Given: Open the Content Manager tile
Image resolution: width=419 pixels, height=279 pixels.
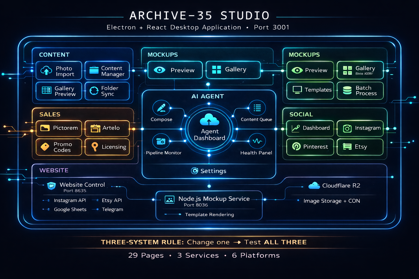Looking at the screenshot, I should tap(107, 71).
